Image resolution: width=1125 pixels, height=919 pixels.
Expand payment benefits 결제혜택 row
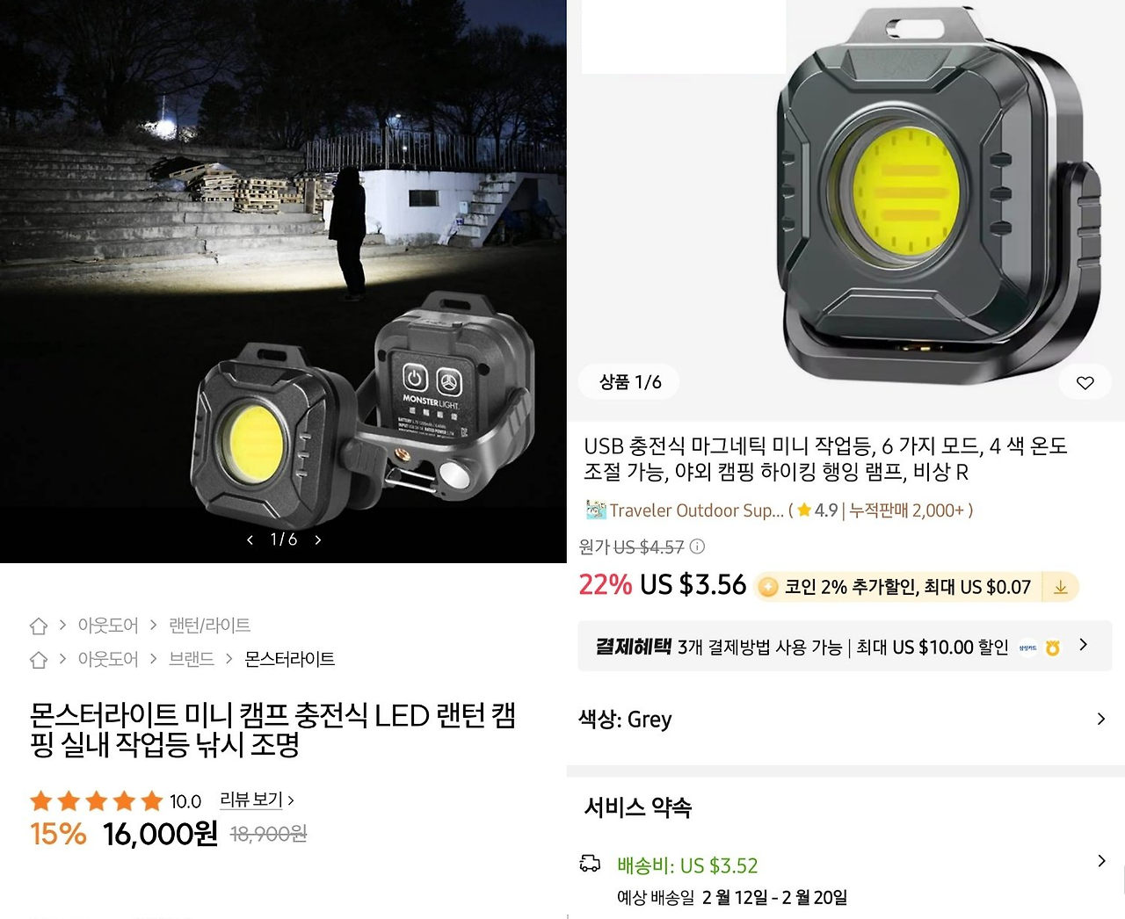click(845, 647)
